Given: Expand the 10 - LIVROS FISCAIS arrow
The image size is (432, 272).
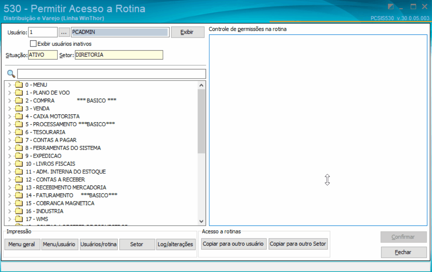Looking at the screenshot, I should tap(10, 164).
